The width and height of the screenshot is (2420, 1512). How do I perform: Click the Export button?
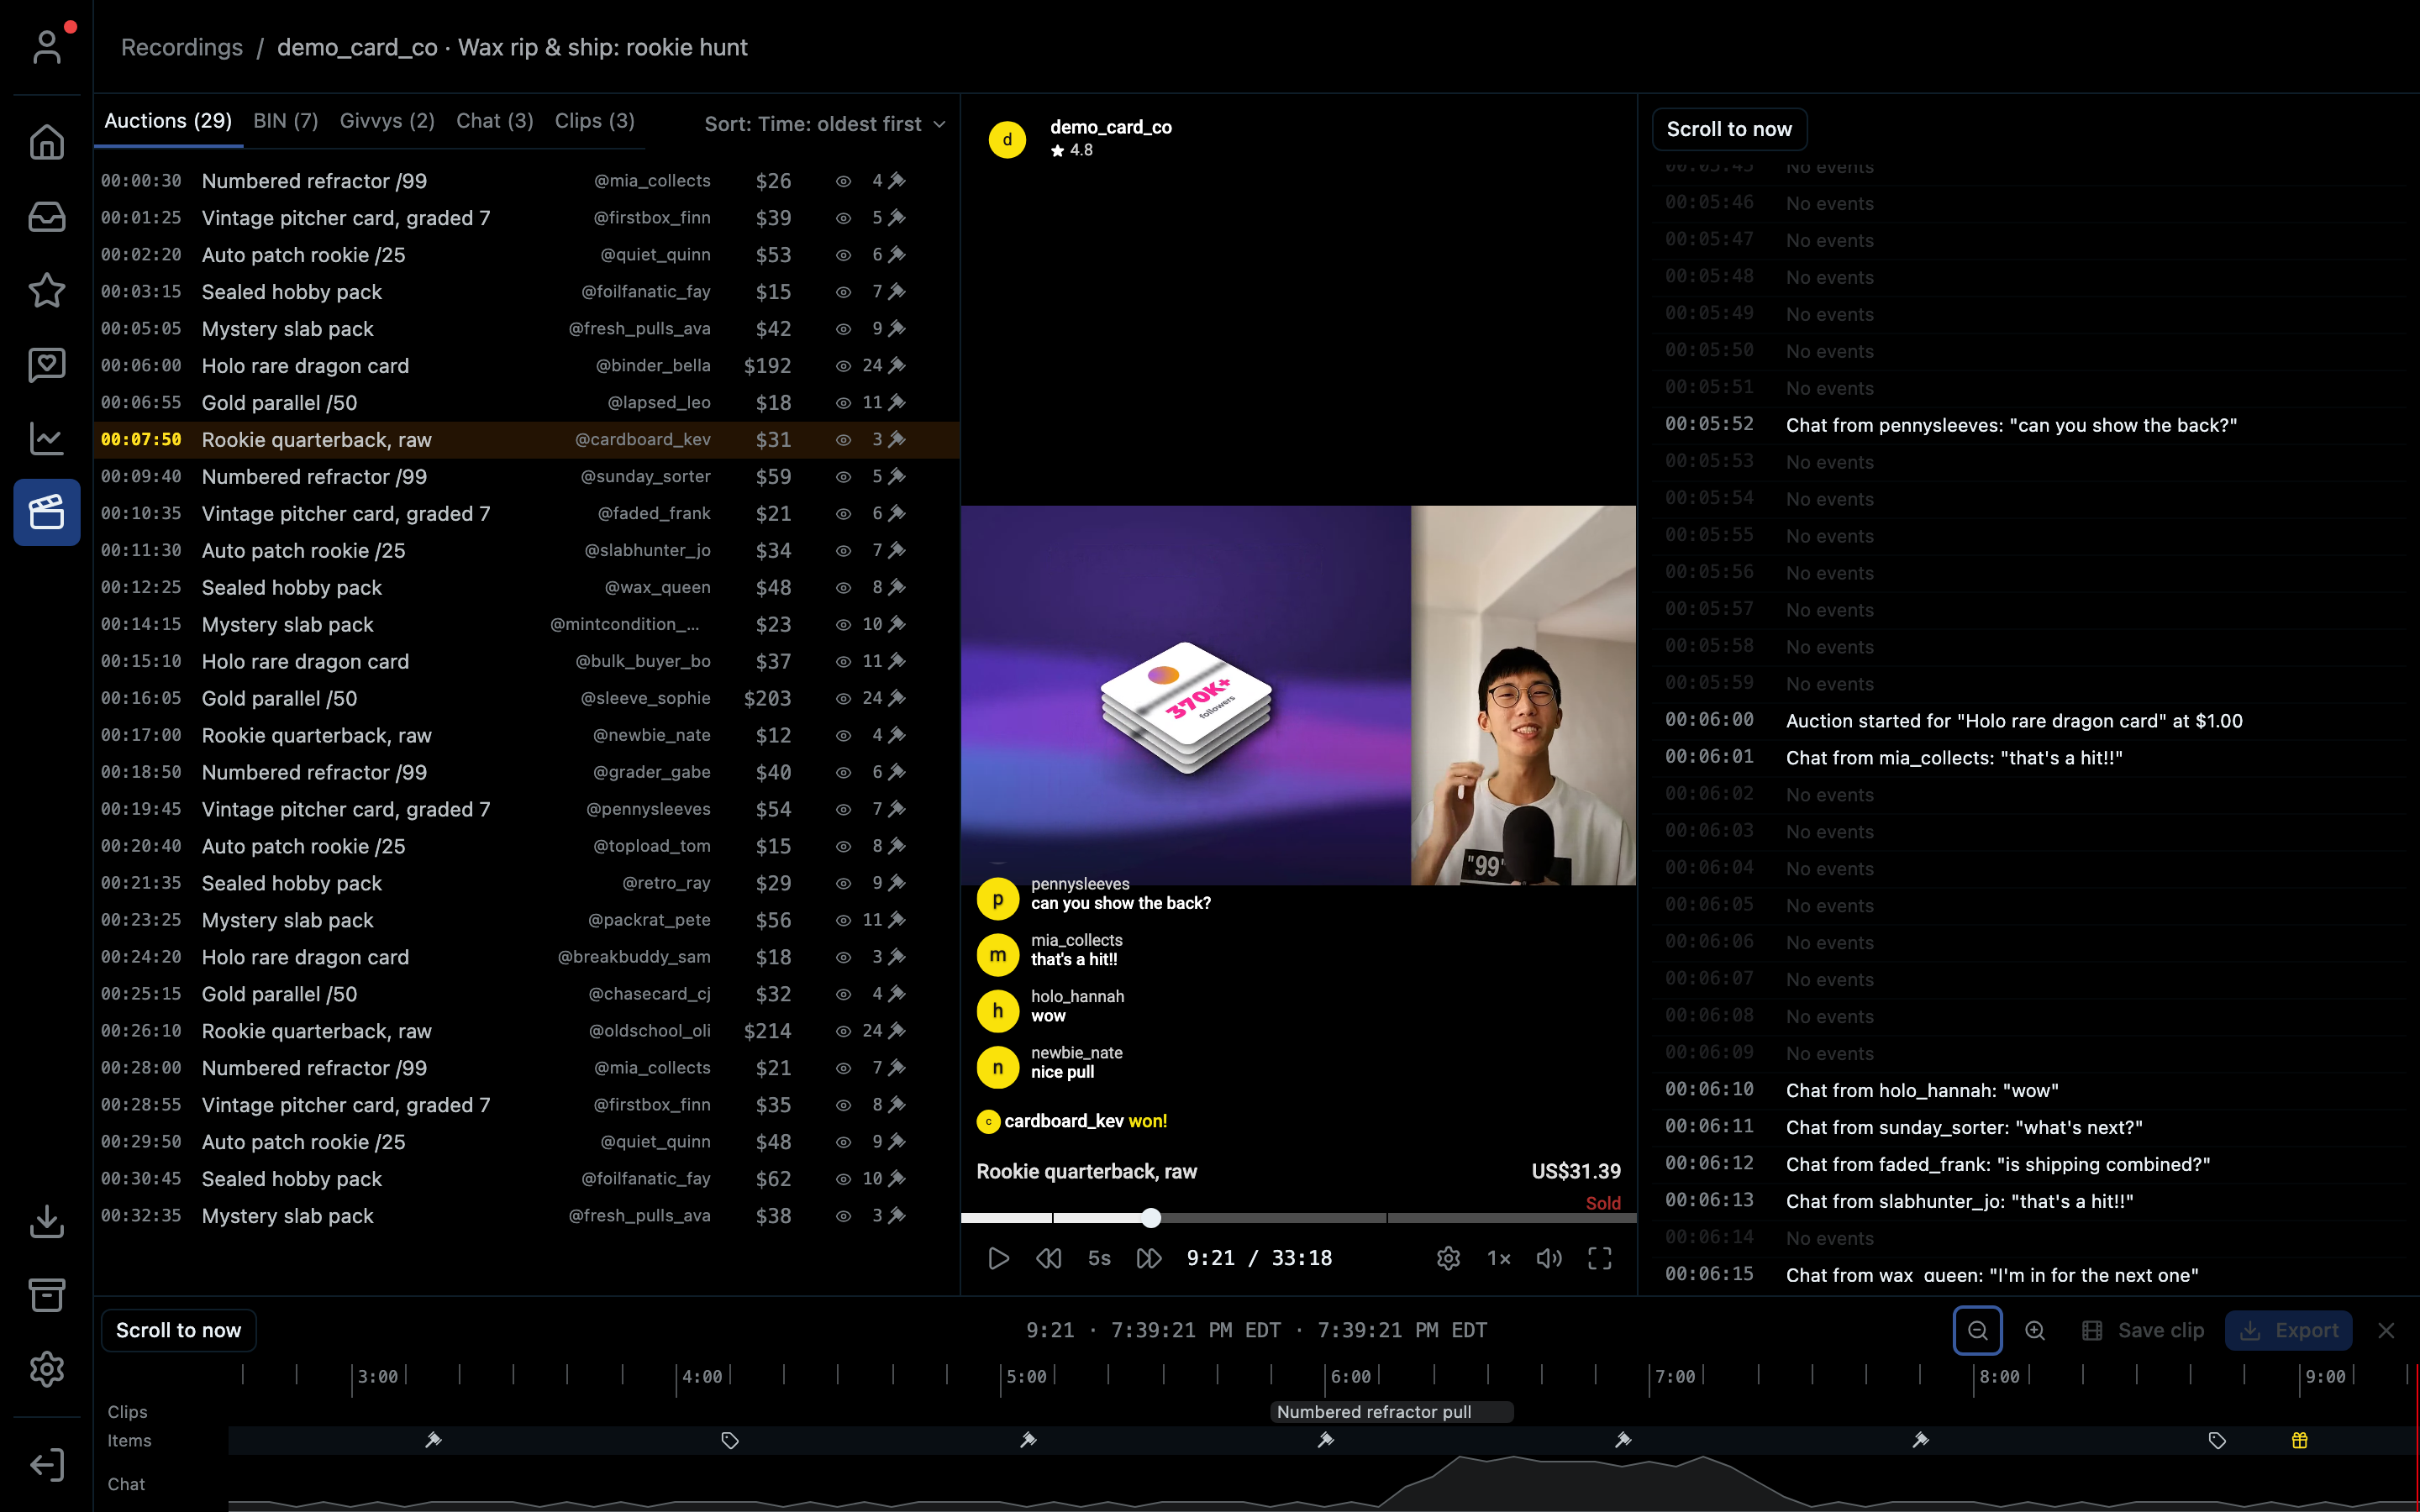point(2288,1330)
